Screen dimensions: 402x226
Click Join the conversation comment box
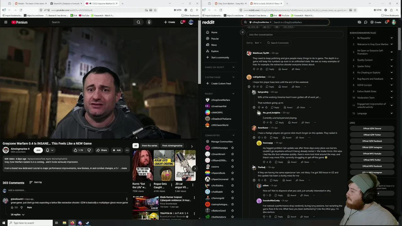pyautogui.click(x=295, y=35)
